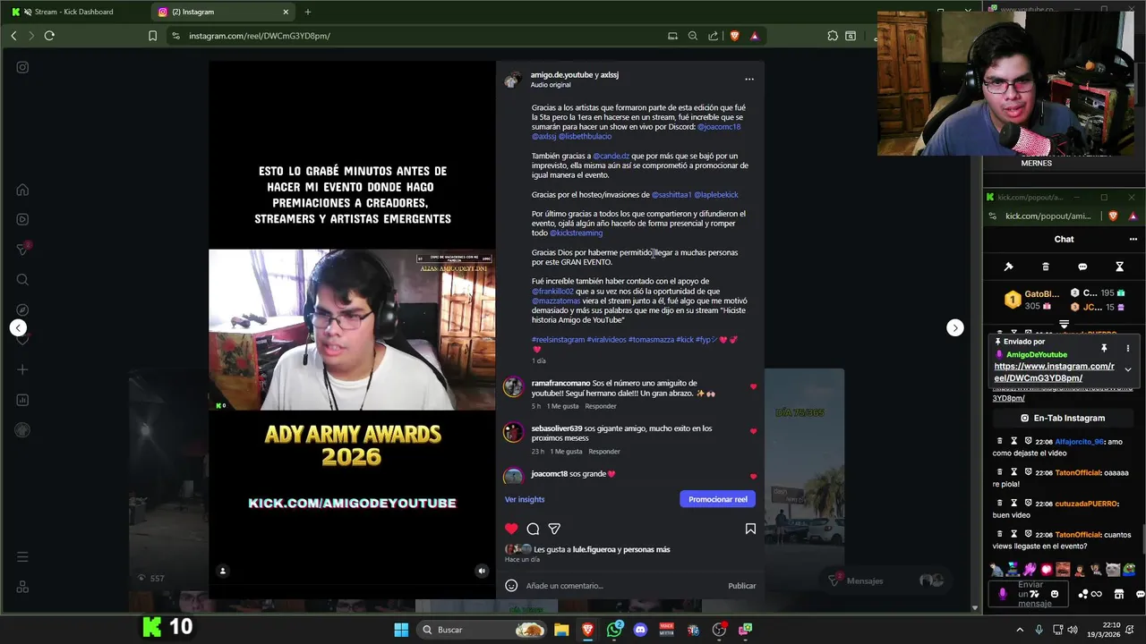Timeout cutuzadaPUERRO with hourglass icon
Viewport: 1146px width, 644px height.
click(x=1014, y=504)
